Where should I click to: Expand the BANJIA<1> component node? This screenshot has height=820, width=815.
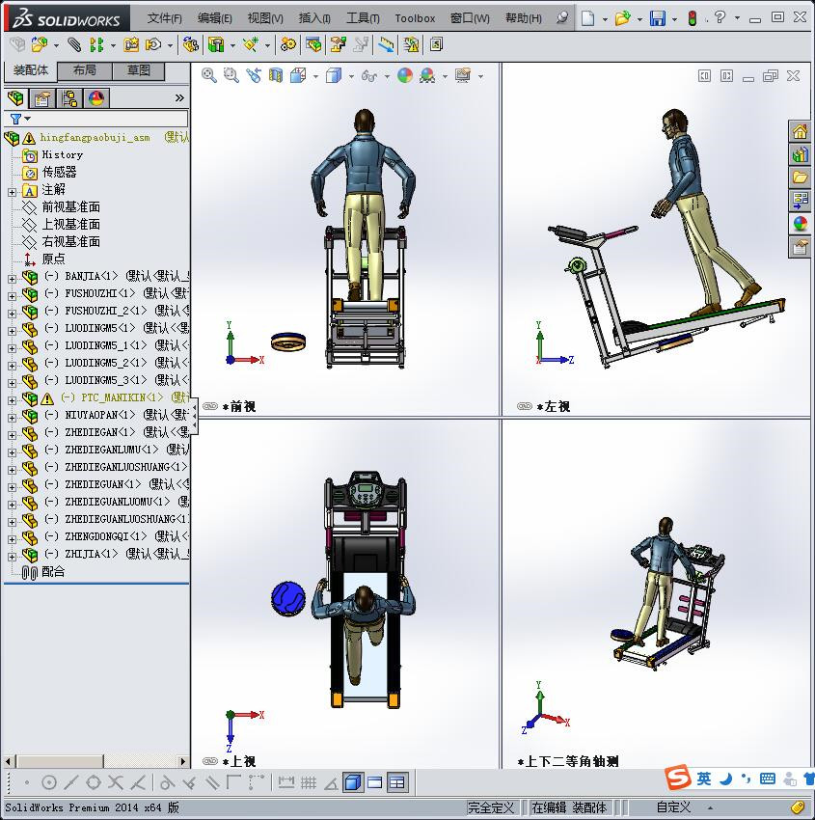pos(12,279)
